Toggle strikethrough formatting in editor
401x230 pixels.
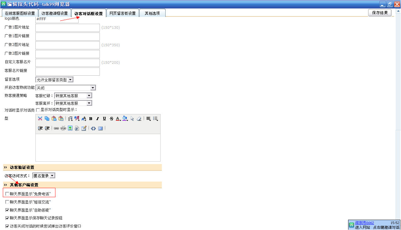(x=111, y=119)
